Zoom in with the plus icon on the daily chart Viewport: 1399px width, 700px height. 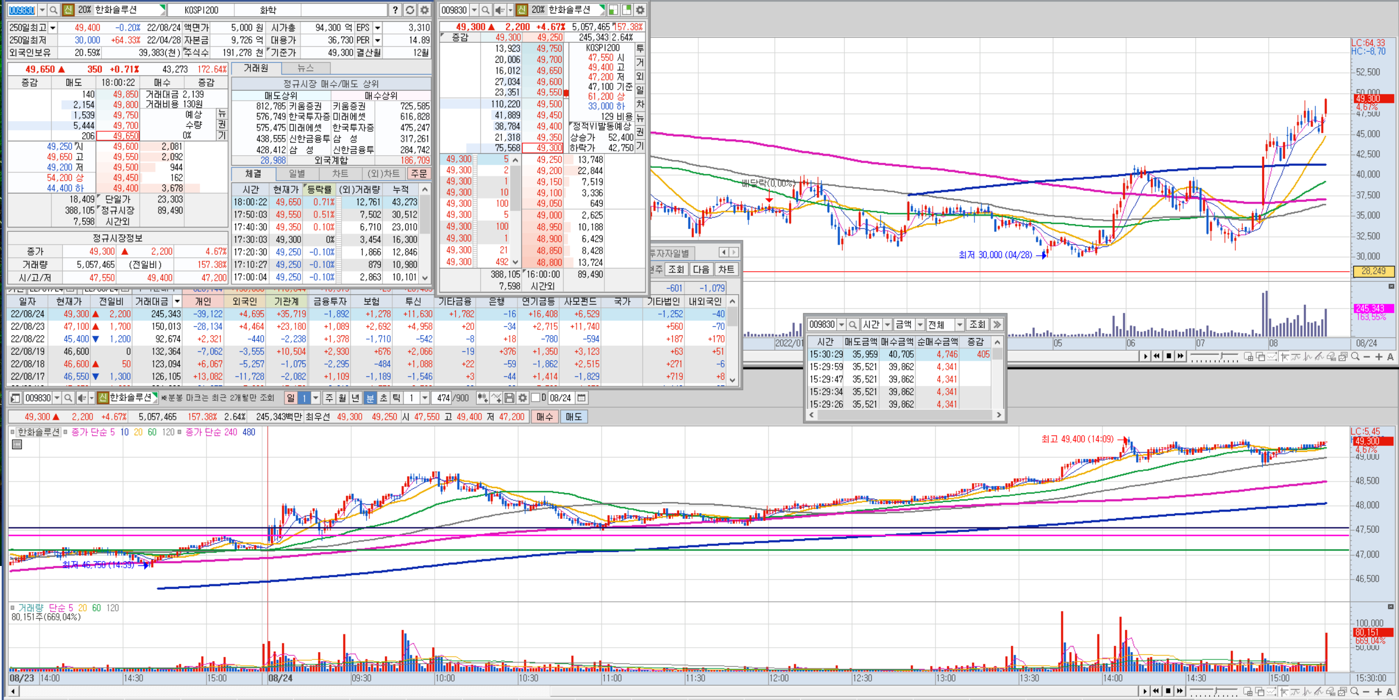[1379, 356]
